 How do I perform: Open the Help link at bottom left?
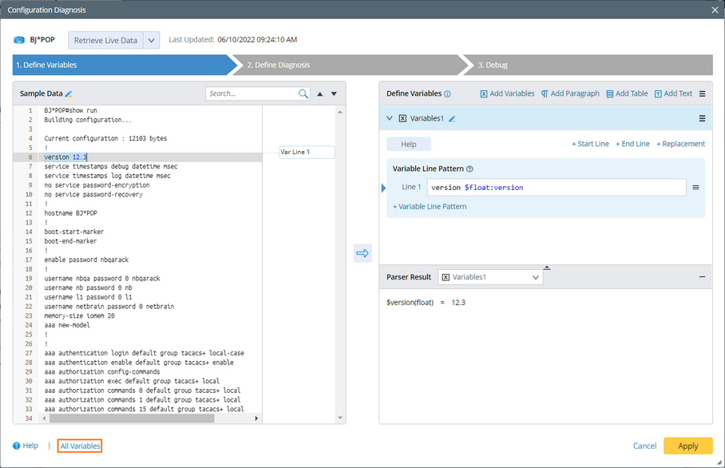click(26, 446)
